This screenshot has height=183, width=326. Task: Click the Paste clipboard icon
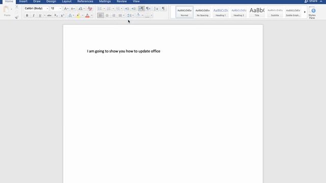[6, 10]
